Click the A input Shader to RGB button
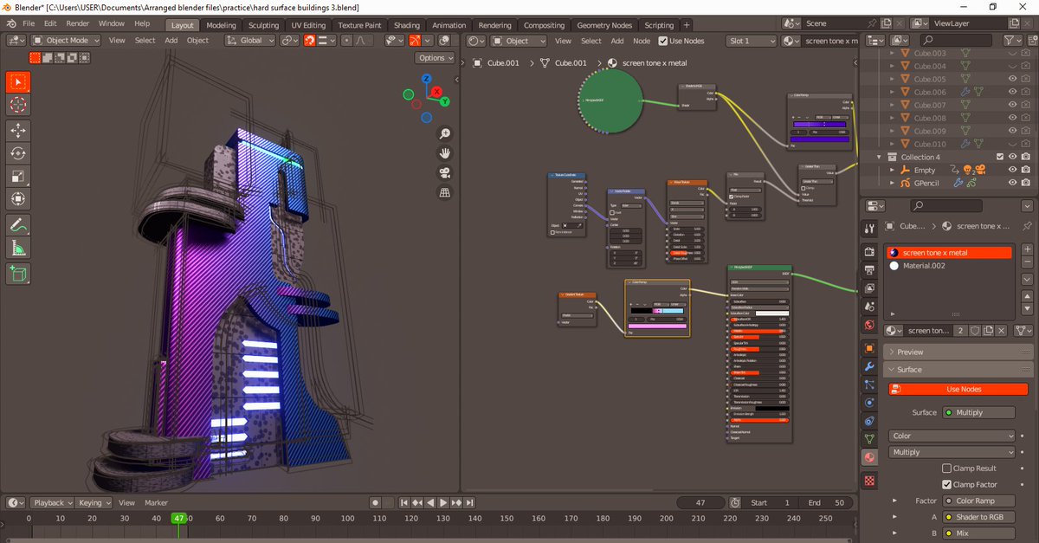 pyautogui.click(x=978, y=517)
